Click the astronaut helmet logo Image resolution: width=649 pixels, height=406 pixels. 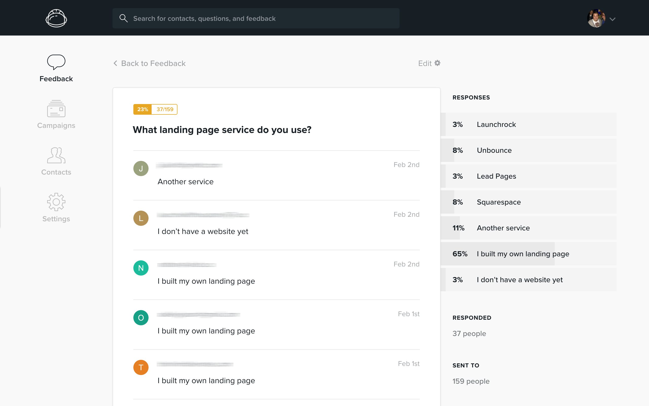coord(56,18)
